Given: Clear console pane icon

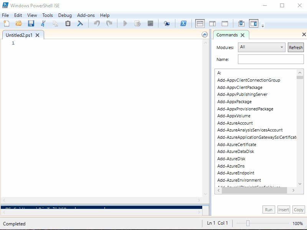Looking at the screenshot, I should point(80,23).
